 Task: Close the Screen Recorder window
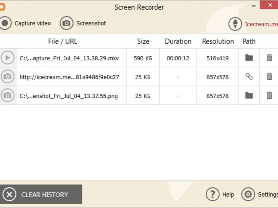(x=270, y=5)
